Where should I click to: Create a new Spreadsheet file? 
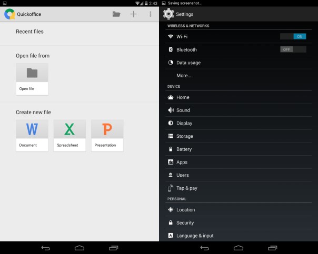[x=69, y=135]
